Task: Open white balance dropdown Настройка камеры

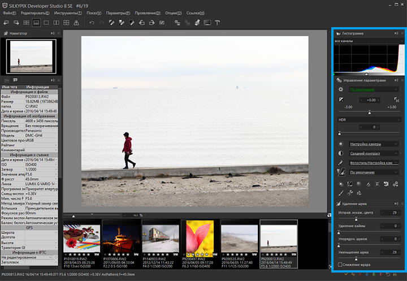Action: tap(373, 144)
